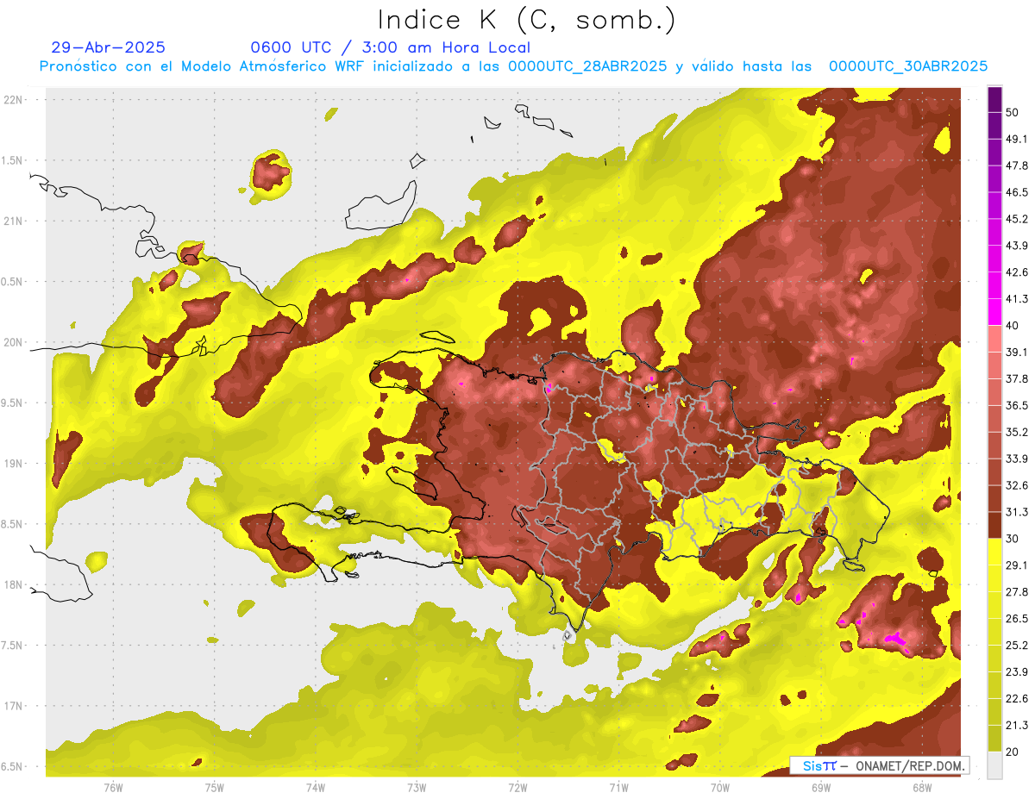The height and width of the screenshot is (799, 1035).
Task: Click the latitude label '17N'
Action: pyautogui.click(x=15, y=707)
